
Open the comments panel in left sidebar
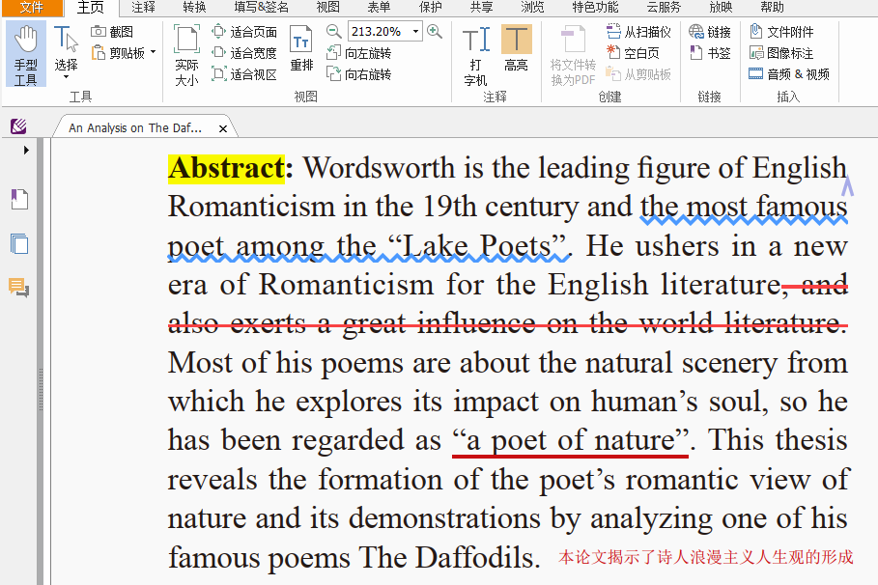(x=19, y=287)
